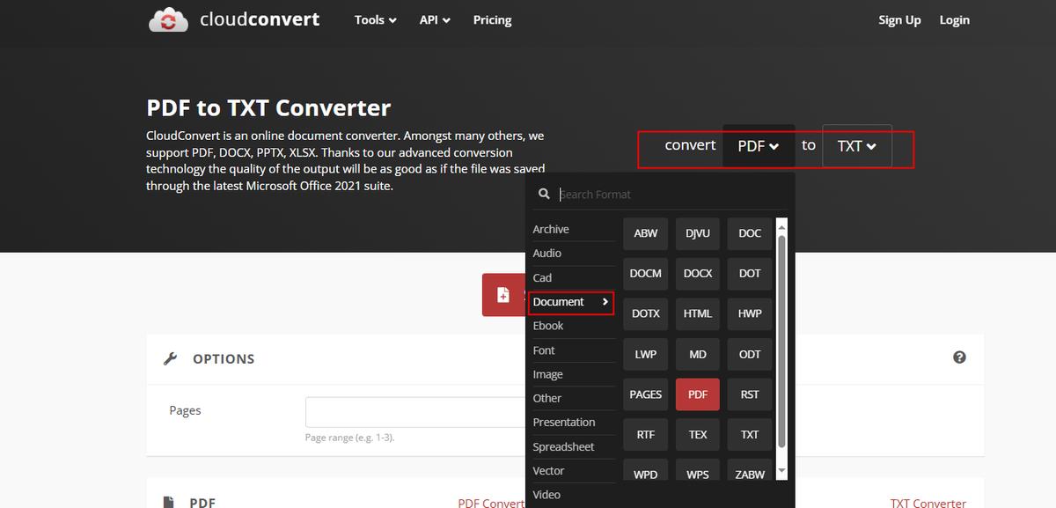Select the Other category
Viewport: 1056px width, 508px height.
pyautogui.click(x=547, y=398)
